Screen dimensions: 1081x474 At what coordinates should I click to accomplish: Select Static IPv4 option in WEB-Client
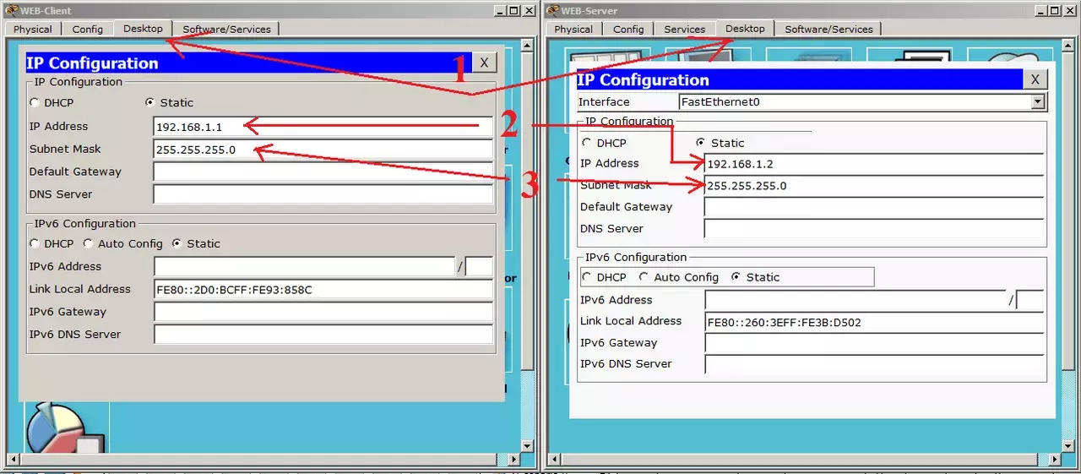(150, 103)
